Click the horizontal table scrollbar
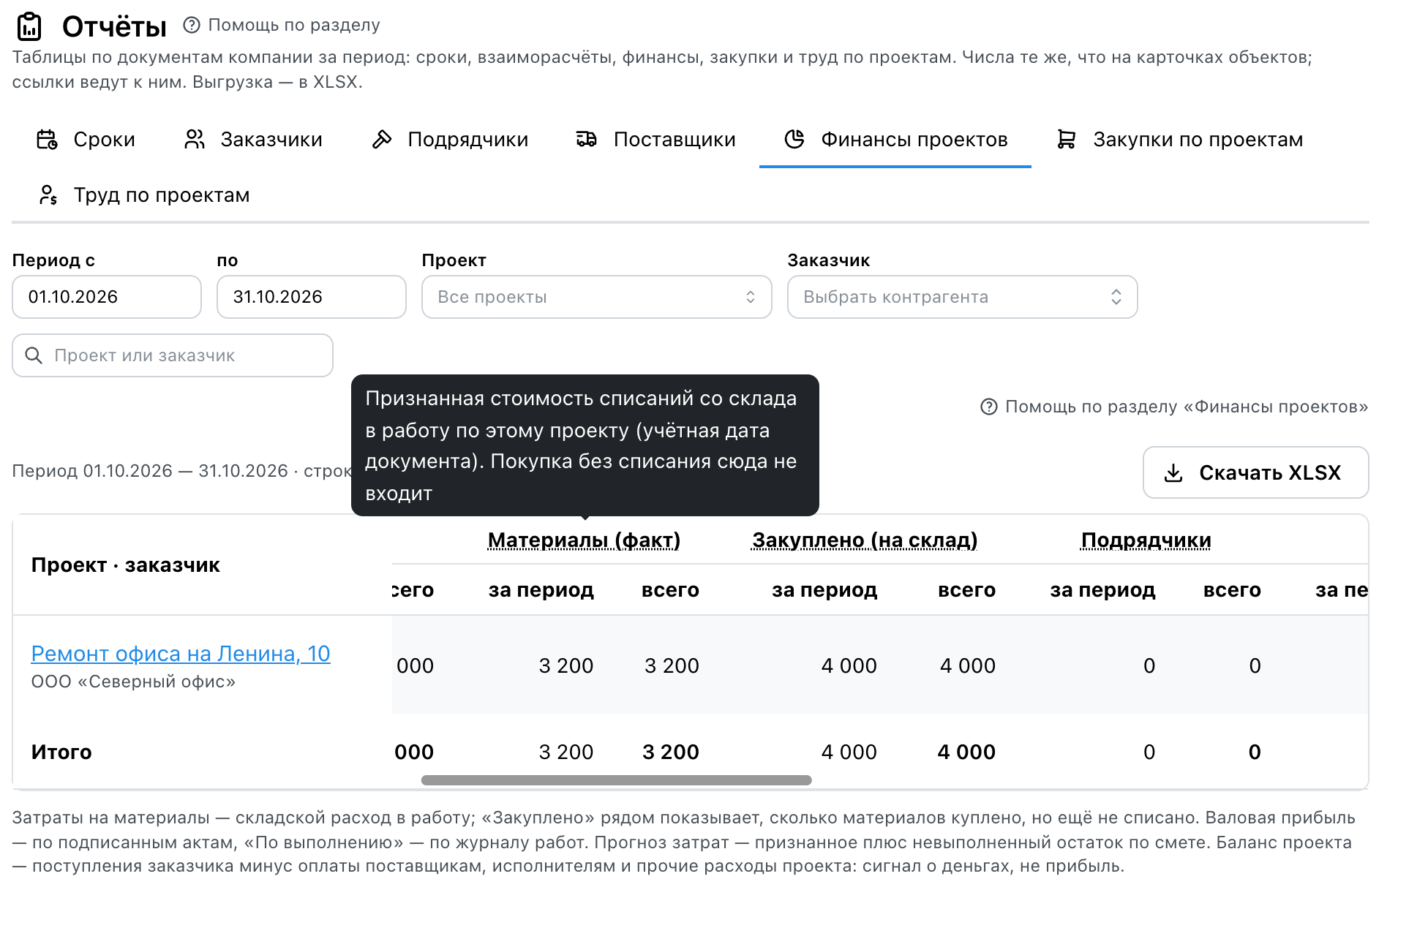This screenshot has height=936, width=1428. [617, 780]
